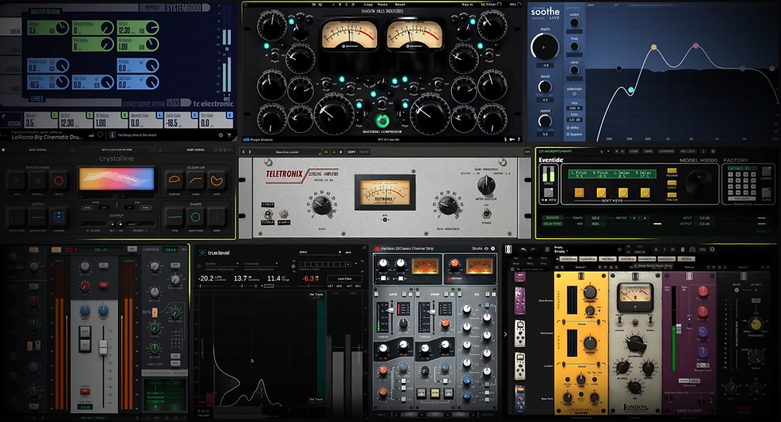Click COPY in Teletronix LA-2A toolbar
This screenshot has width=781, height=422.
coord(351,152)
